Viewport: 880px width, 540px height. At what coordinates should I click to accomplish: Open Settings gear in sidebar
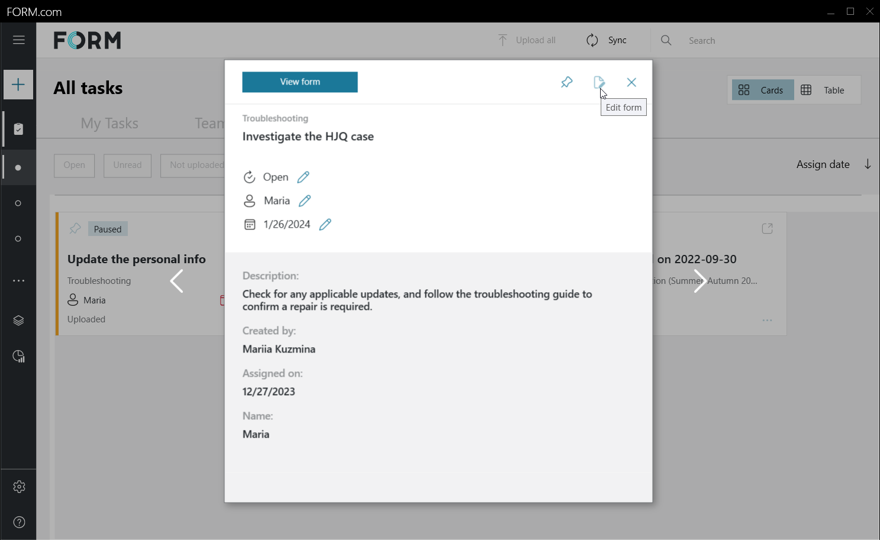click(x=19, y=486)
